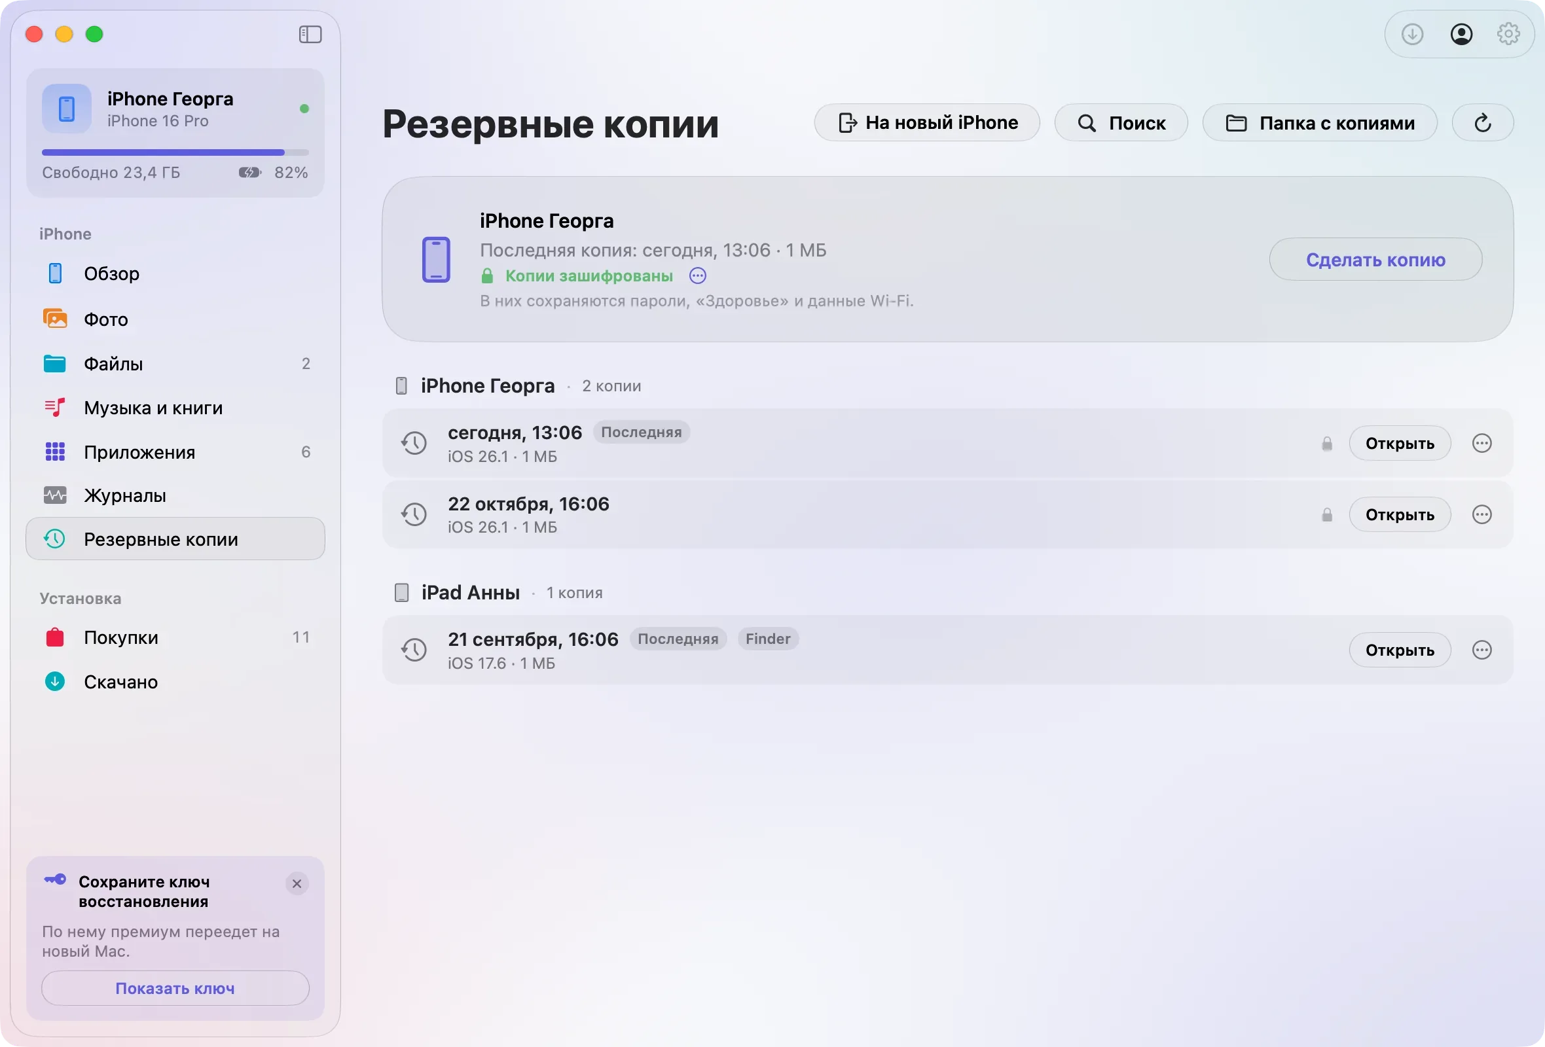Click the iPhone Георга 2 копии group header
The image size is (1545, 1047).
pos(518,385)
